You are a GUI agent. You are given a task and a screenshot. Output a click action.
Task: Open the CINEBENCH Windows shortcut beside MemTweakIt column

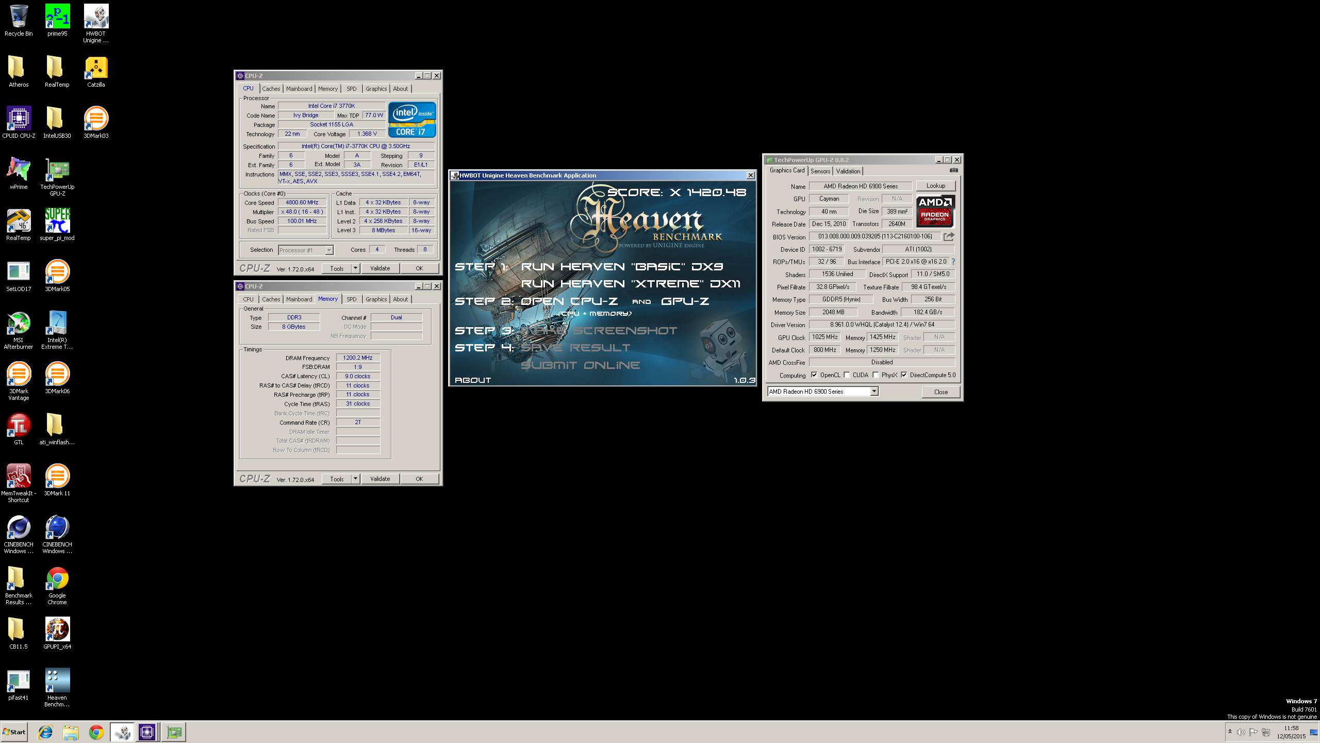[x=57, y=535]
